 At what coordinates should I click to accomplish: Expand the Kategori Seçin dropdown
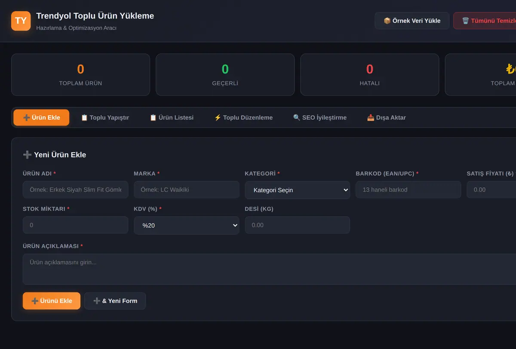(x=298, y=190)
